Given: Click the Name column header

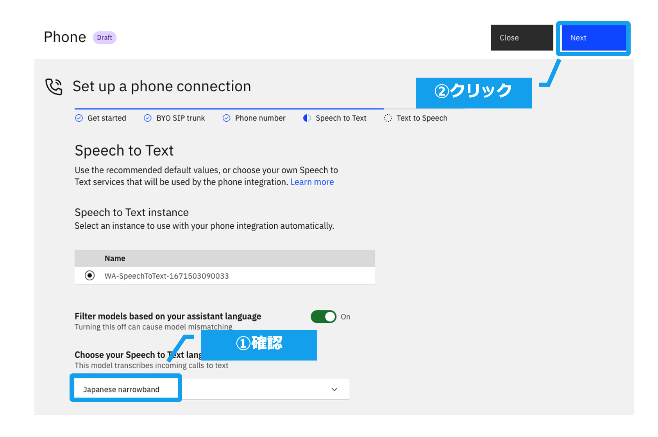Looking at the screenshot, I should click(115, 258).
